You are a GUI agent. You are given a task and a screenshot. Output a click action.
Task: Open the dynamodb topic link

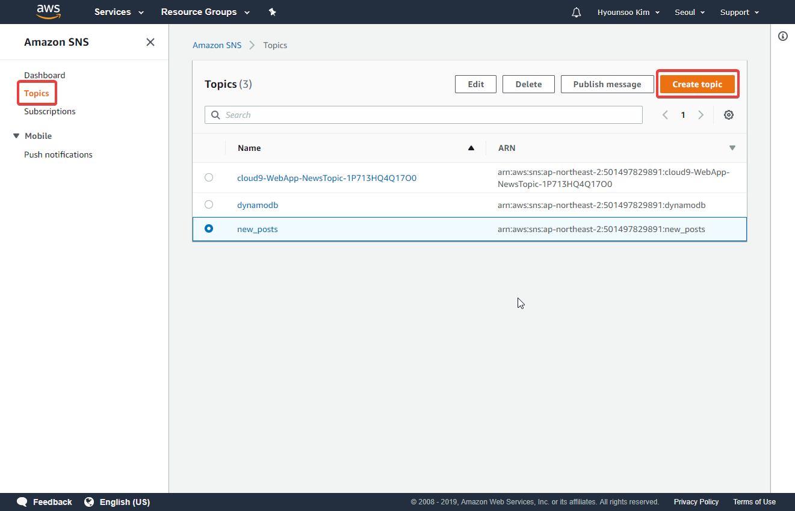(258, 205)
